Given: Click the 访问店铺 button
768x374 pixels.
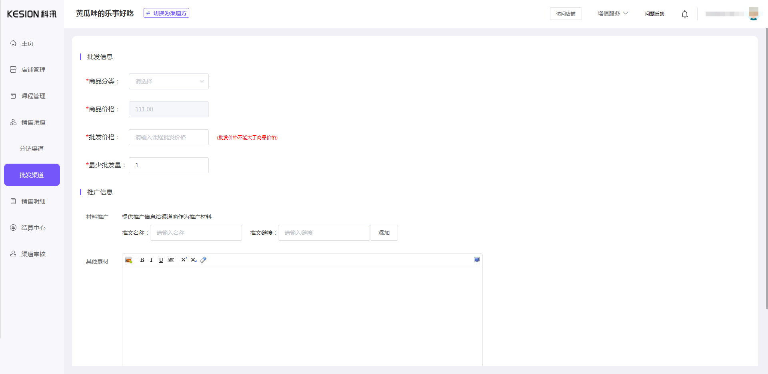Looking at the screenshot, I should (566, 14).
